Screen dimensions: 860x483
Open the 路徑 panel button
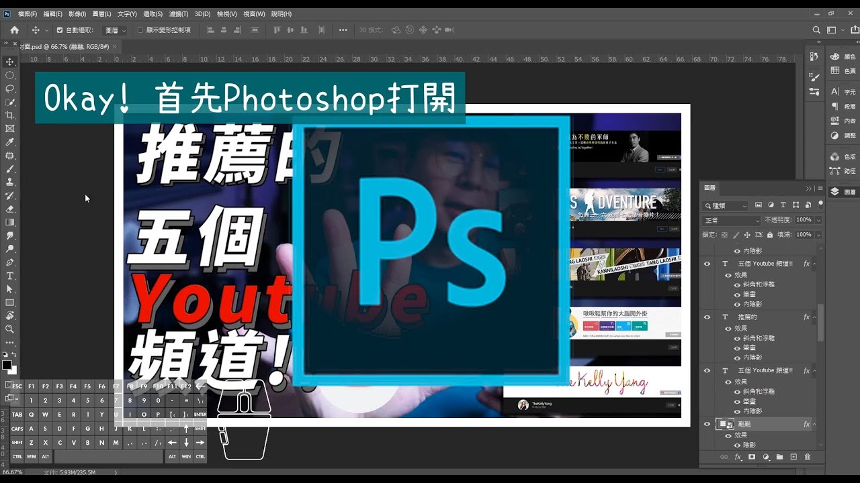point(844,171)
